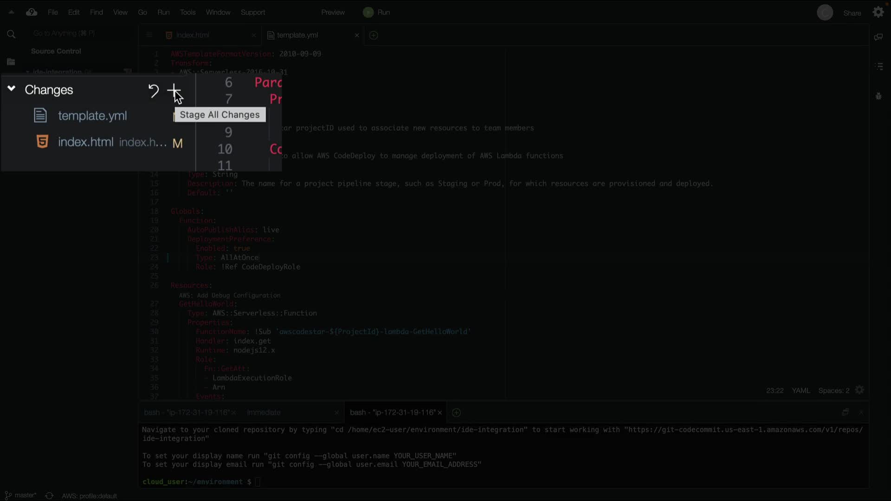The image size is (891, 501).
Task: Open the Tools menu
Action: click(x=187, y=13)
